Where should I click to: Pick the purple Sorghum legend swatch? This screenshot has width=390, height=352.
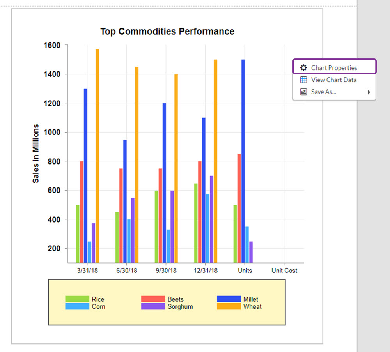[x=152, y=307]
